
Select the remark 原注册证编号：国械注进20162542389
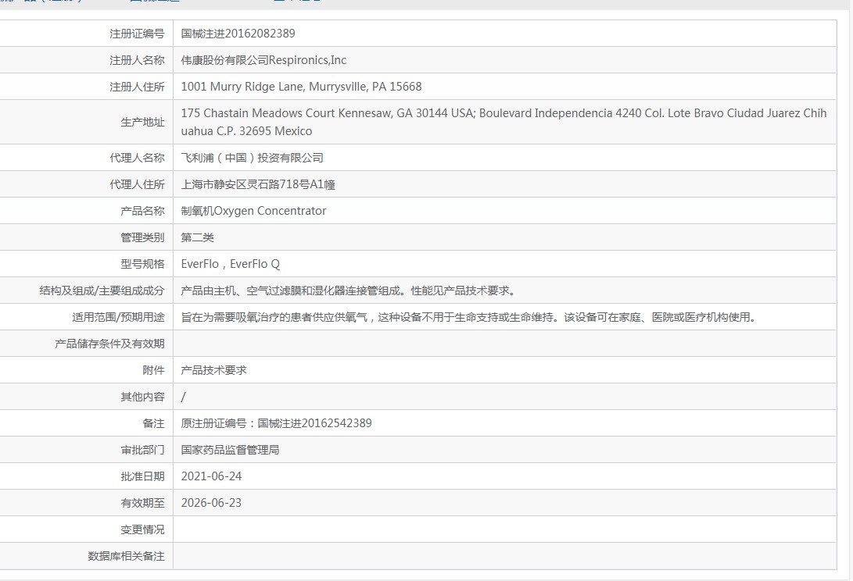276,423
